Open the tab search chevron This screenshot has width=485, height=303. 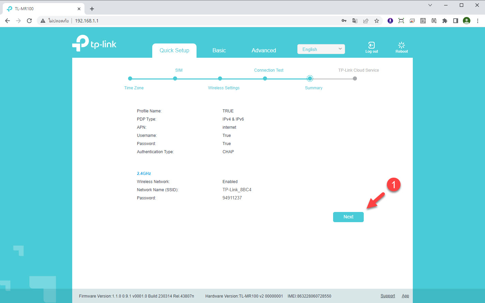pos(430,5)
